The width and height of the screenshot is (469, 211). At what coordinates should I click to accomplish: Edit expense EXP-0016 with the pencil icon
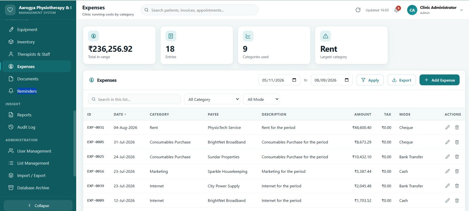pos(448,171)
